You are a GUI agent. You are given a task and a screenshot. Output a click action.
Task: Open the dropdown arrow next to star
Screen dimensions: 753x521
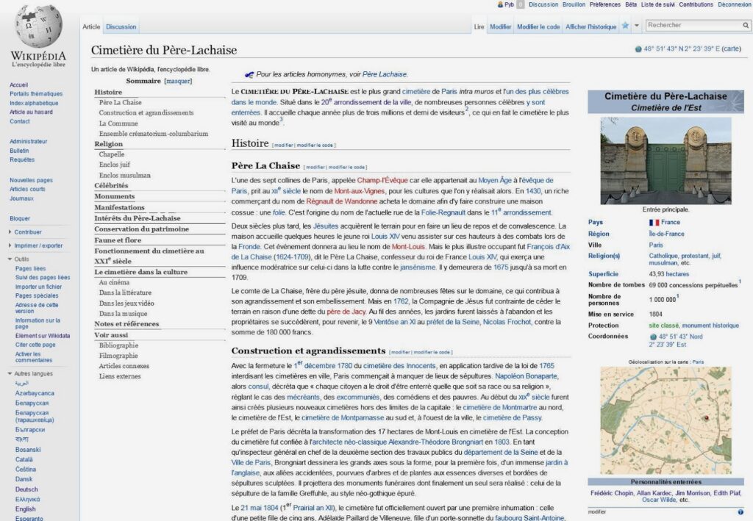(637, 26)
